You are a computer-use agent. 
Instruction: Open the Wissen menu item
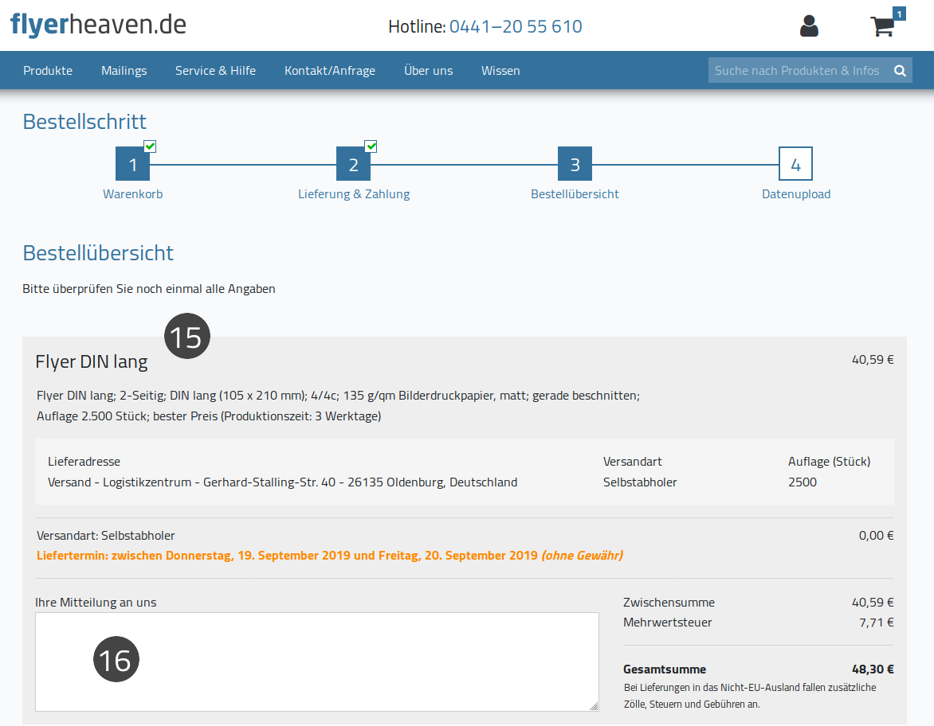click(500, 71)
